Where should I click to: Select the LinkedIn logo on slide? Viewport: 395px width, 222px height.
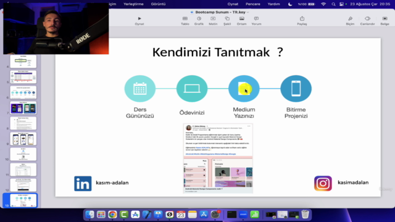(x=83, y=184)
